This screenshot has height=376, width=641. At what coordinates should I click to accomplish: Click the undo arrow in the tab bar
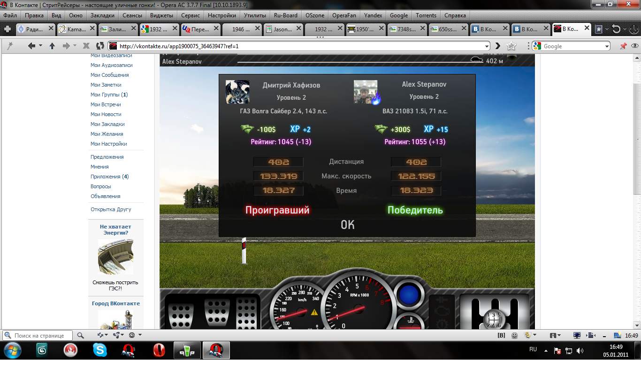tap(616, 29)
